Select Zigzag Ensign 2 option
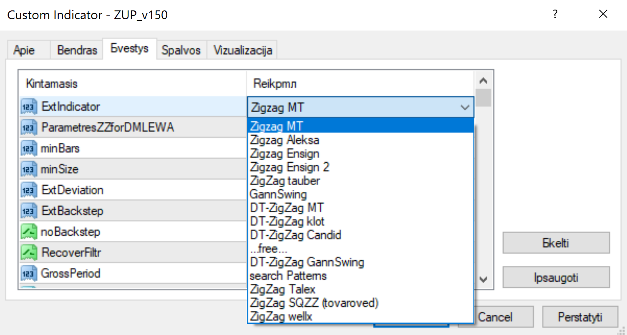The image size is (627, 335). coord(360,167)
